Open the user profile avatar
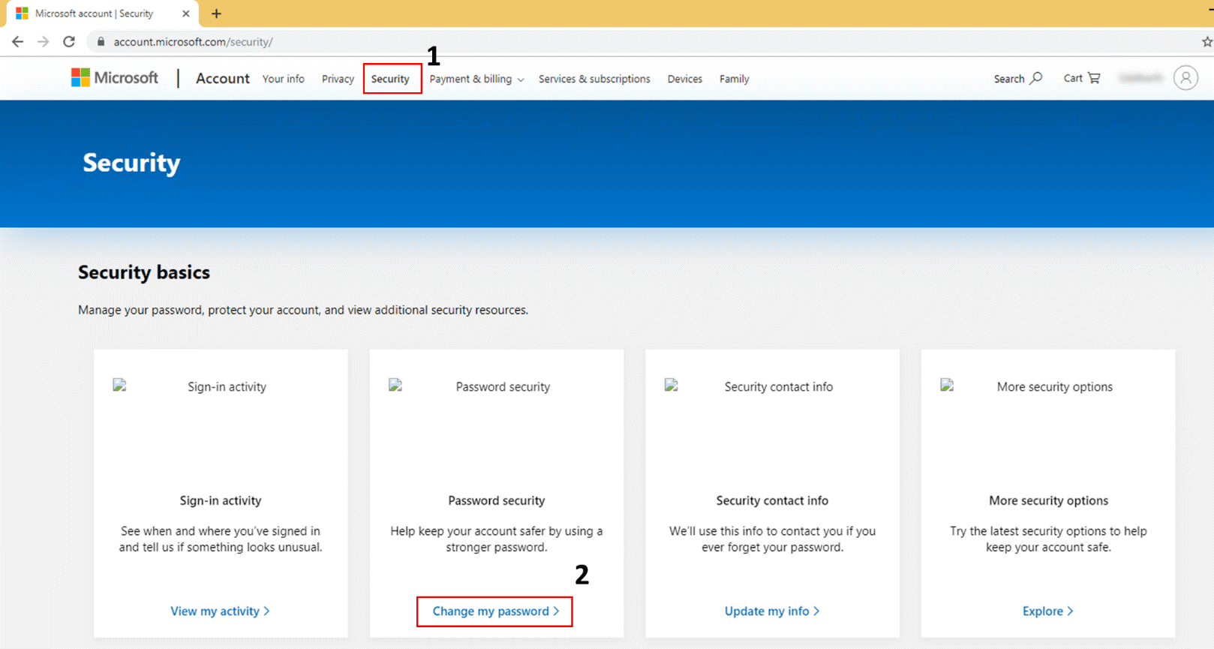This screenshot has width=1214, height=649. point(1185,78)
